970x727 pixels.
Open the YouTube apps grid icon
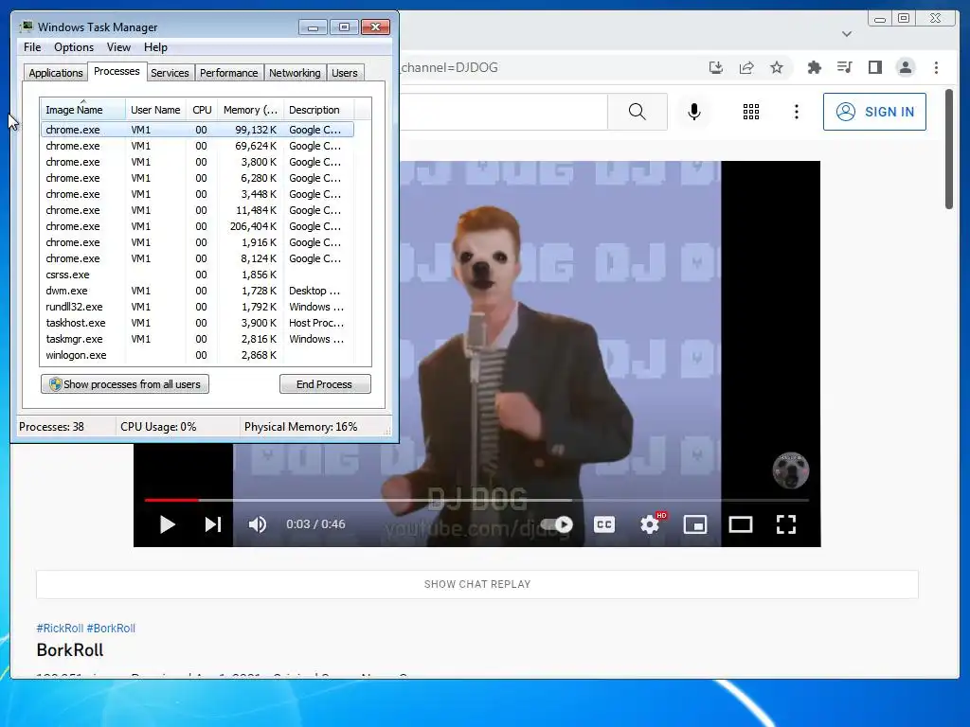(x=751, y=112)
